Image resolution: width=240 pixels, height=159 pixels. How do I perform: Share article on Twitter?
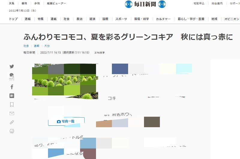12,66
